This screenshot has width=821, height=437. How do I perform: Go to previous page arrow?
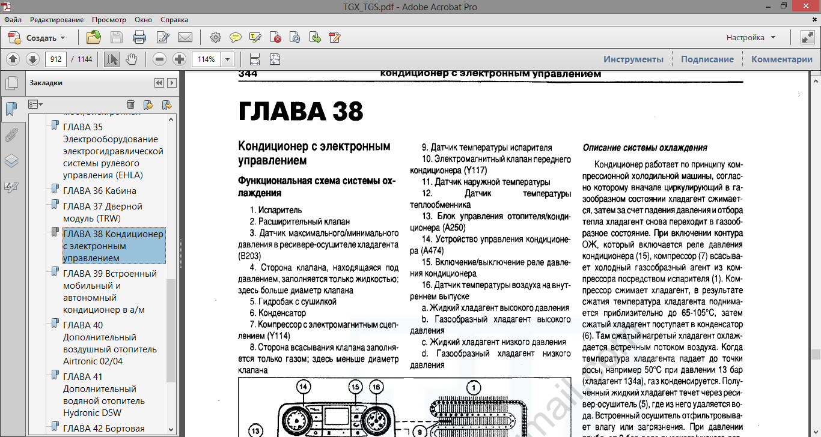pos(13,59)
